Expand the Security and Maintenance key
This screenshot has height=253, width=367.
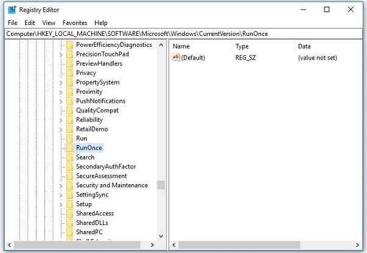pos(61,185)
